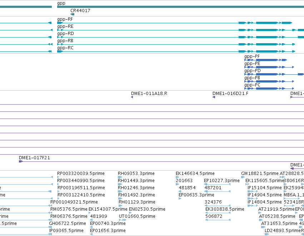Image resolution: width=304 pixels, height=236 pixels.
Task: Select GM18821.5prime EST label
Action: tap(260, 174)
